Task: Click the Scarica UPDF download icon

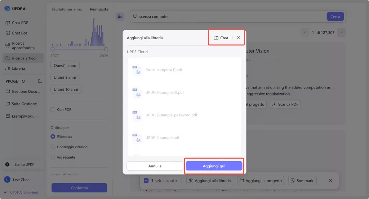Action: click(x=8, y=164)
